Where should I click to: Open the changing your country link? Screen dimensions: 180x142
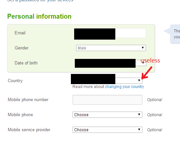click(124, 87)
